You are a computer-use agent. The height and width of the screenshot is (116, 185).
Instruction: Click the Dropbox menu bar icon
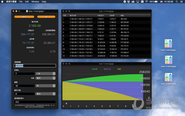(x=129, y=2)
